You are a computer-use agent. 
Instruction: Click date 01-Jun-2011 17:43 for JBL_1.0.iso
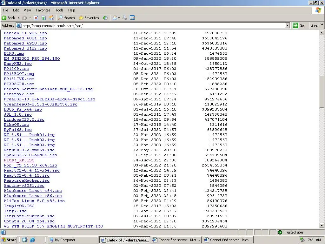click(155, 114)
